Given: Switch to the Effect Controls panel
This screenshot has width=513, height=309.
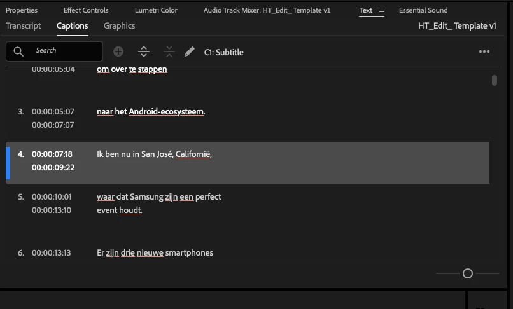Looking at the screenshot, I should tap(86, 10).
